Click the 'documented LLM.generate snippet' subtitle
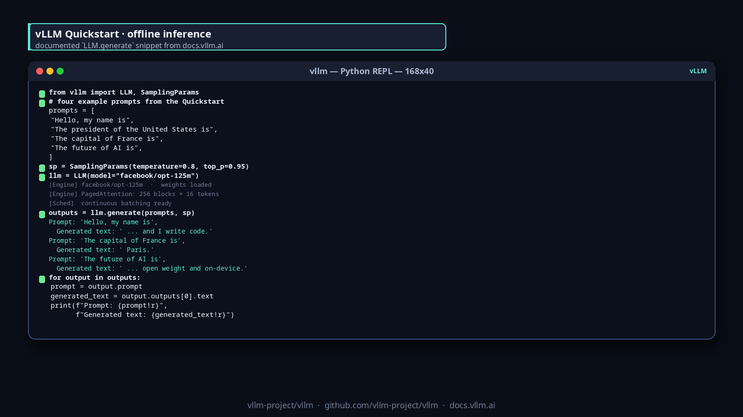This screenshot has width=743, height=417. click(x=129, y=45)
